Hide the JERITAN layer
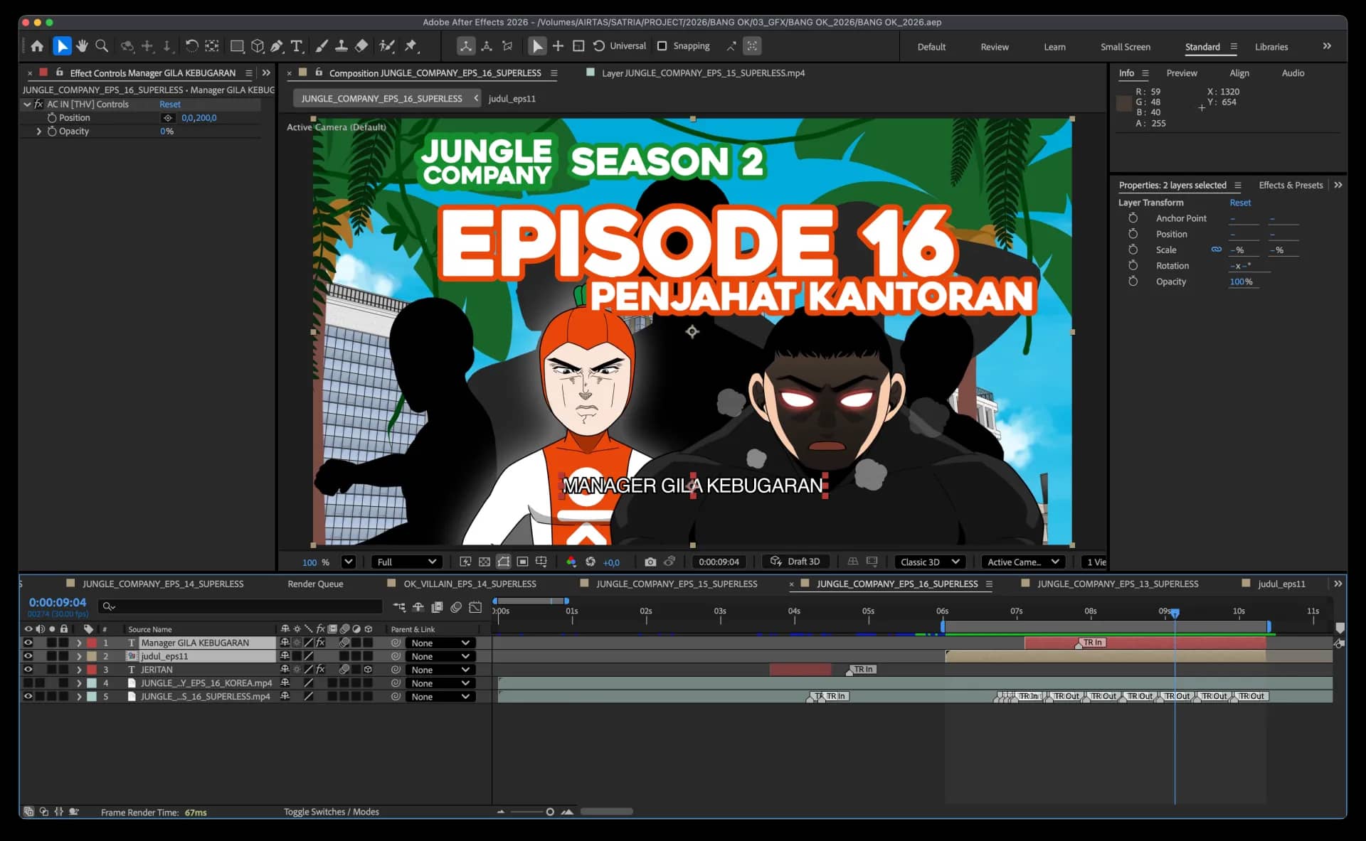Image resolution: width=1366 pixels, height=841 pixels. pyautogui.click(x=28, y=670)
